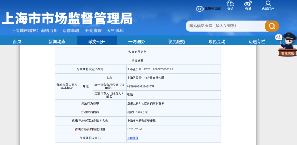The height and width of the screenshot is (145, 297).
Task: Click the WeChat (微信) icon
Action: pos(230,5)
